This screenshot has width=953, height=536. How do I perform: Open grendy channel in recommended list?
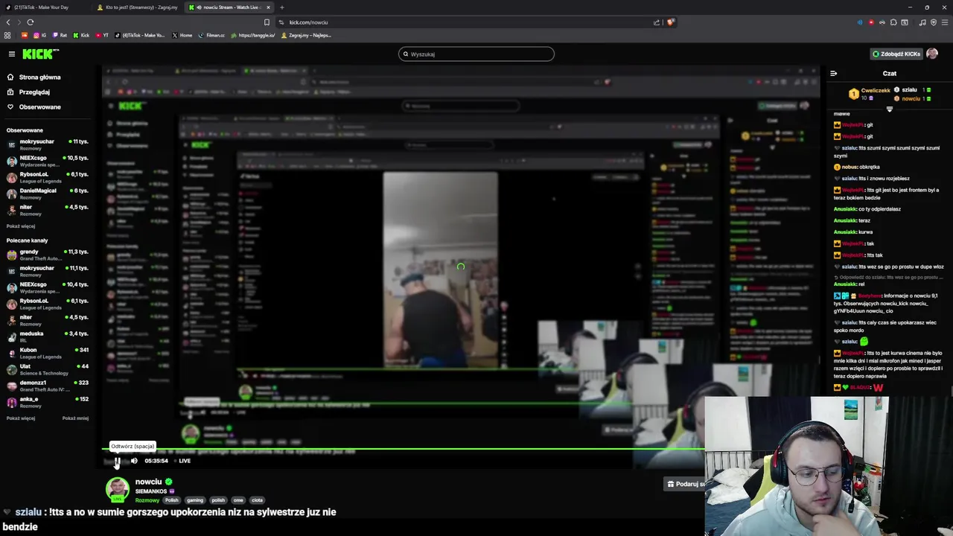pos(48,255)
